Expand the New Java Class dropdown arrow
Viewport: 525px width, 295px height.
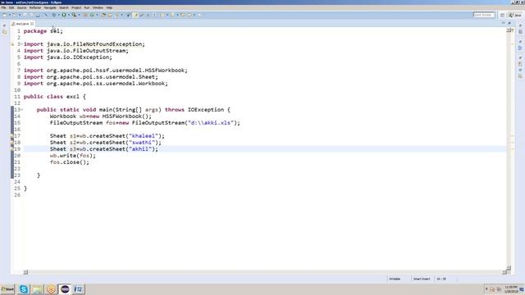(x=98, y=15)
